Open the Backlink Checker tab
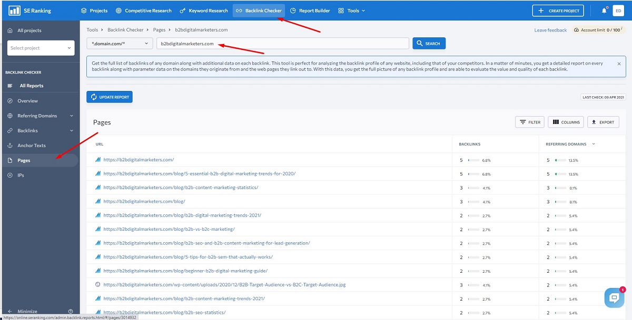The width and height of the screenshot is (632, 320). coord(259,11)
